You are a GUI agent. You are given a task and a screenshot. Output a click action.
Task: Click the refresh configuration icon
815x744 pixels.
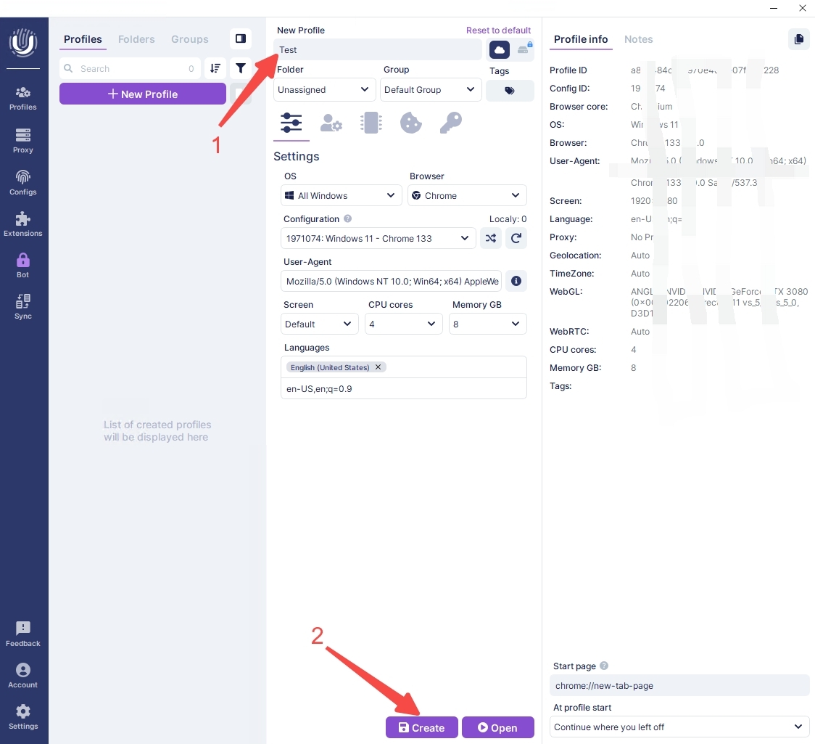[x=516, y=238]
